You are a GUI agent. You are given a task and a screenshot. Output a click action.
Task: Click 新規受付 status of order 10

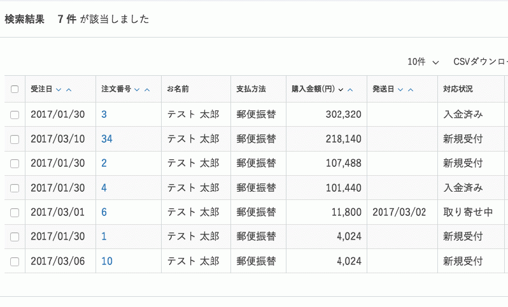(463, 261)
